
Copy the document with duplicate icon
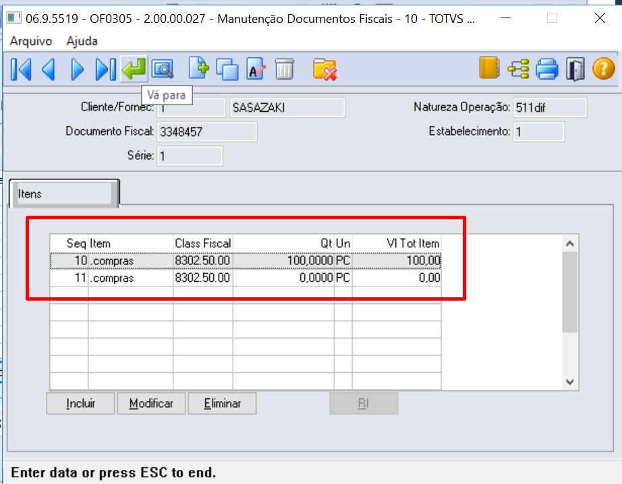coord(227,69)
